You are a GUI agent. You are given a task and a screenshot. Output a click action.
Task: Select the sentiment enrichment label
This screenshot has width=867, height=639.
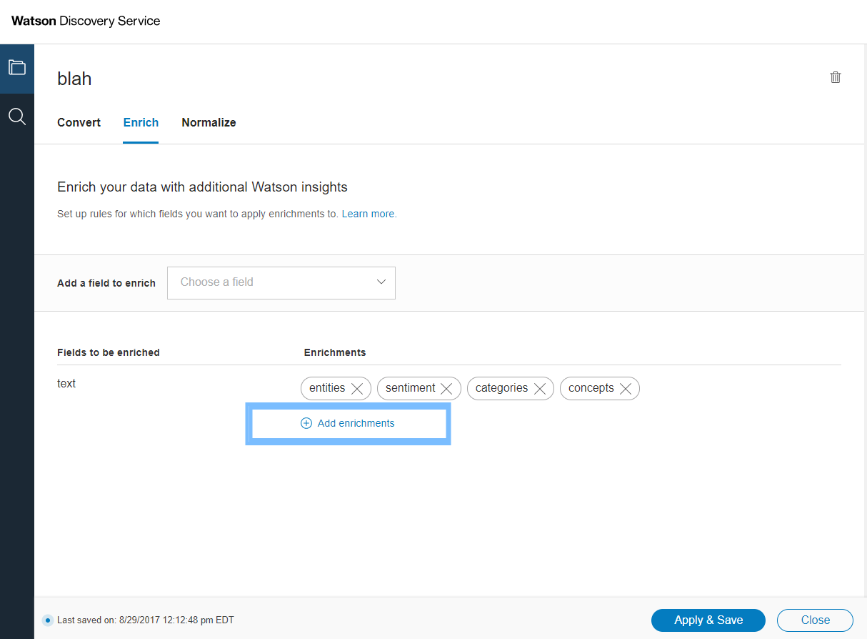click(410, 387)
